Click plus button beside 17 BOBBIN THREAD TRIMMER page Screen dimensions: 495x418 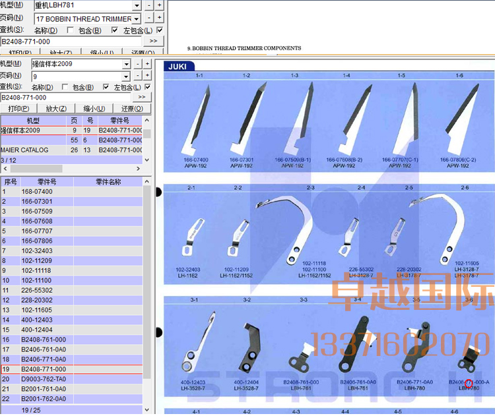[x=160, y=18]
